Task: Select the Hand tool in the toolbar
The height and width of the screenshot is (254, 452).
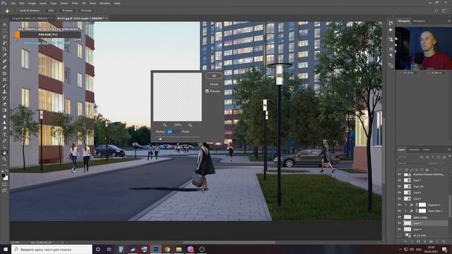Action: [4, 152]
